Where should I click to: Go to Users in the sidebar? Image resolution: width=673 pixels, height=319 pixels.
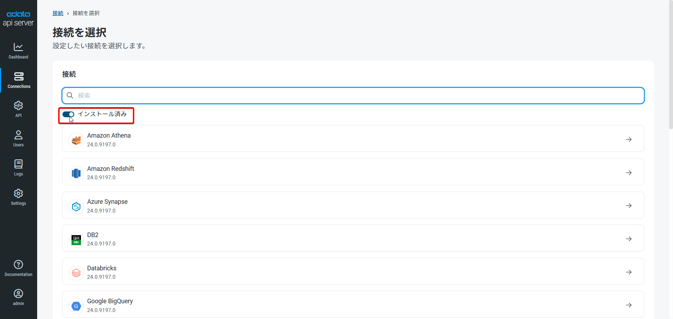(18, 138)
